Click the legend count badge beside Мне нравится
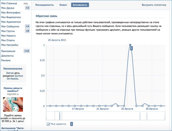Viewport: 172px width, 131px height. click(x=72, y=124)
